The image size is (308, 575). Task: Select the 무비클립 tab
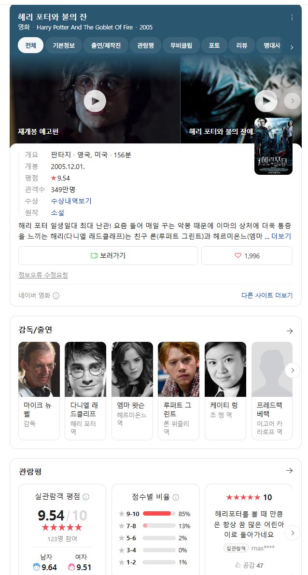[x=181, y=45]
